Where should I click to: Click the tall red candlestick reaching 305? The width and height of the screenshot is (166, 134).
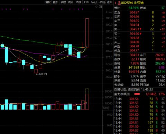click(x=87, y=33)
